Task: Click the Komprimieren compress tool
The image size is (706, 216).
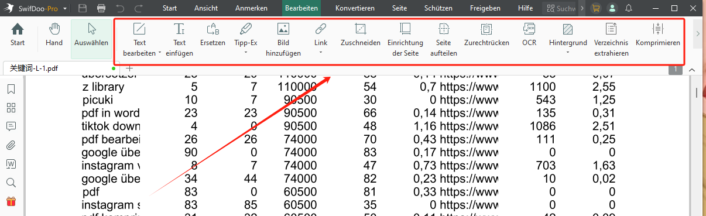Action: [658, 35]
